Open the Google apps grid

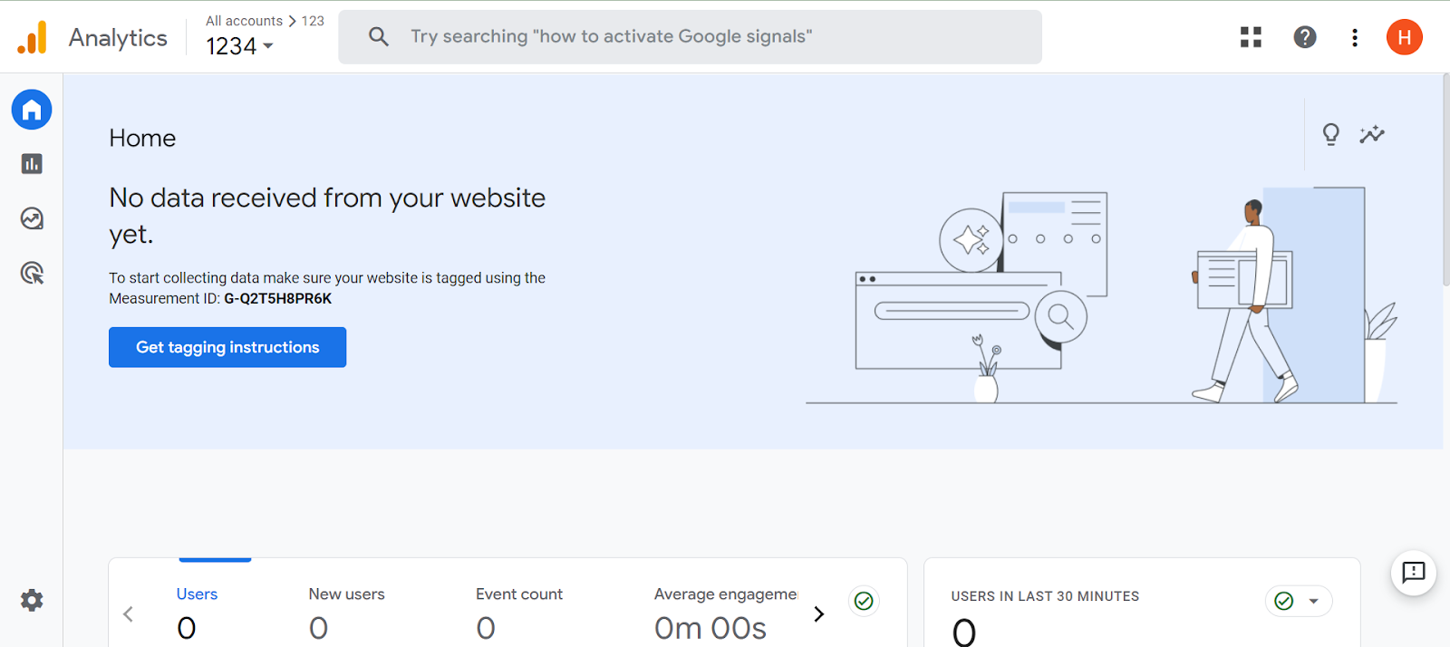click(1251, 37)
